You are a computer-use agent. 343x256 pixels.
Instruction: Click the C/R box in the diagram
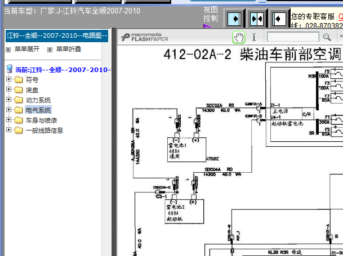(306, 114)
